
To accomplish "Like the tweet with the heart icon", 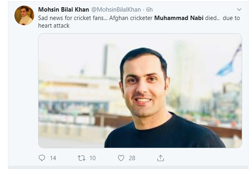I will 121,158.
